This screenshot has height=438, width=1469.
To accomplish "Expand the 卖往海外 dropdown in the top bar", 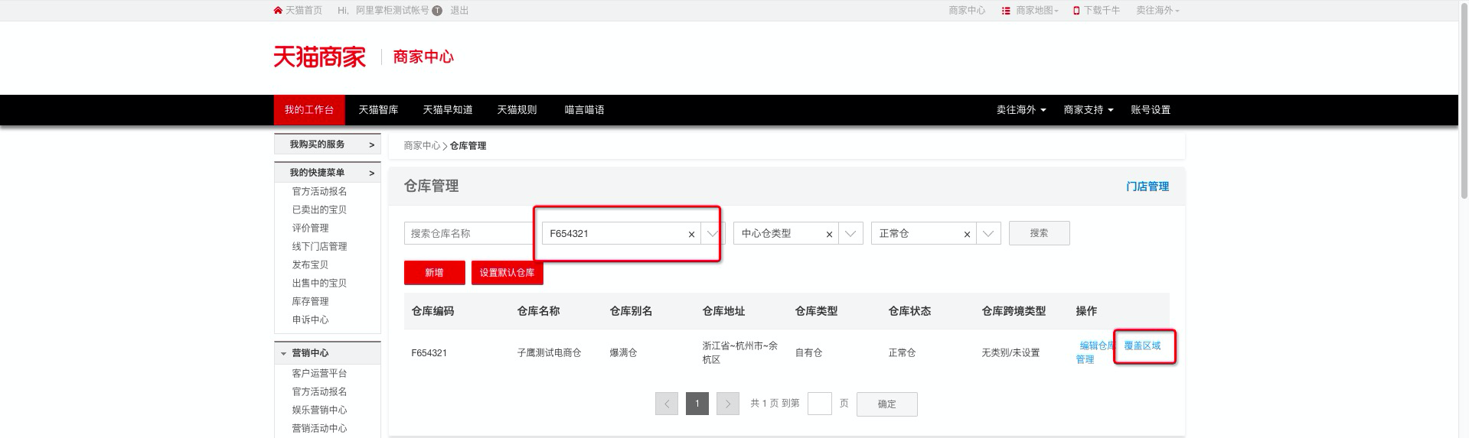I will pos(1157,11).
